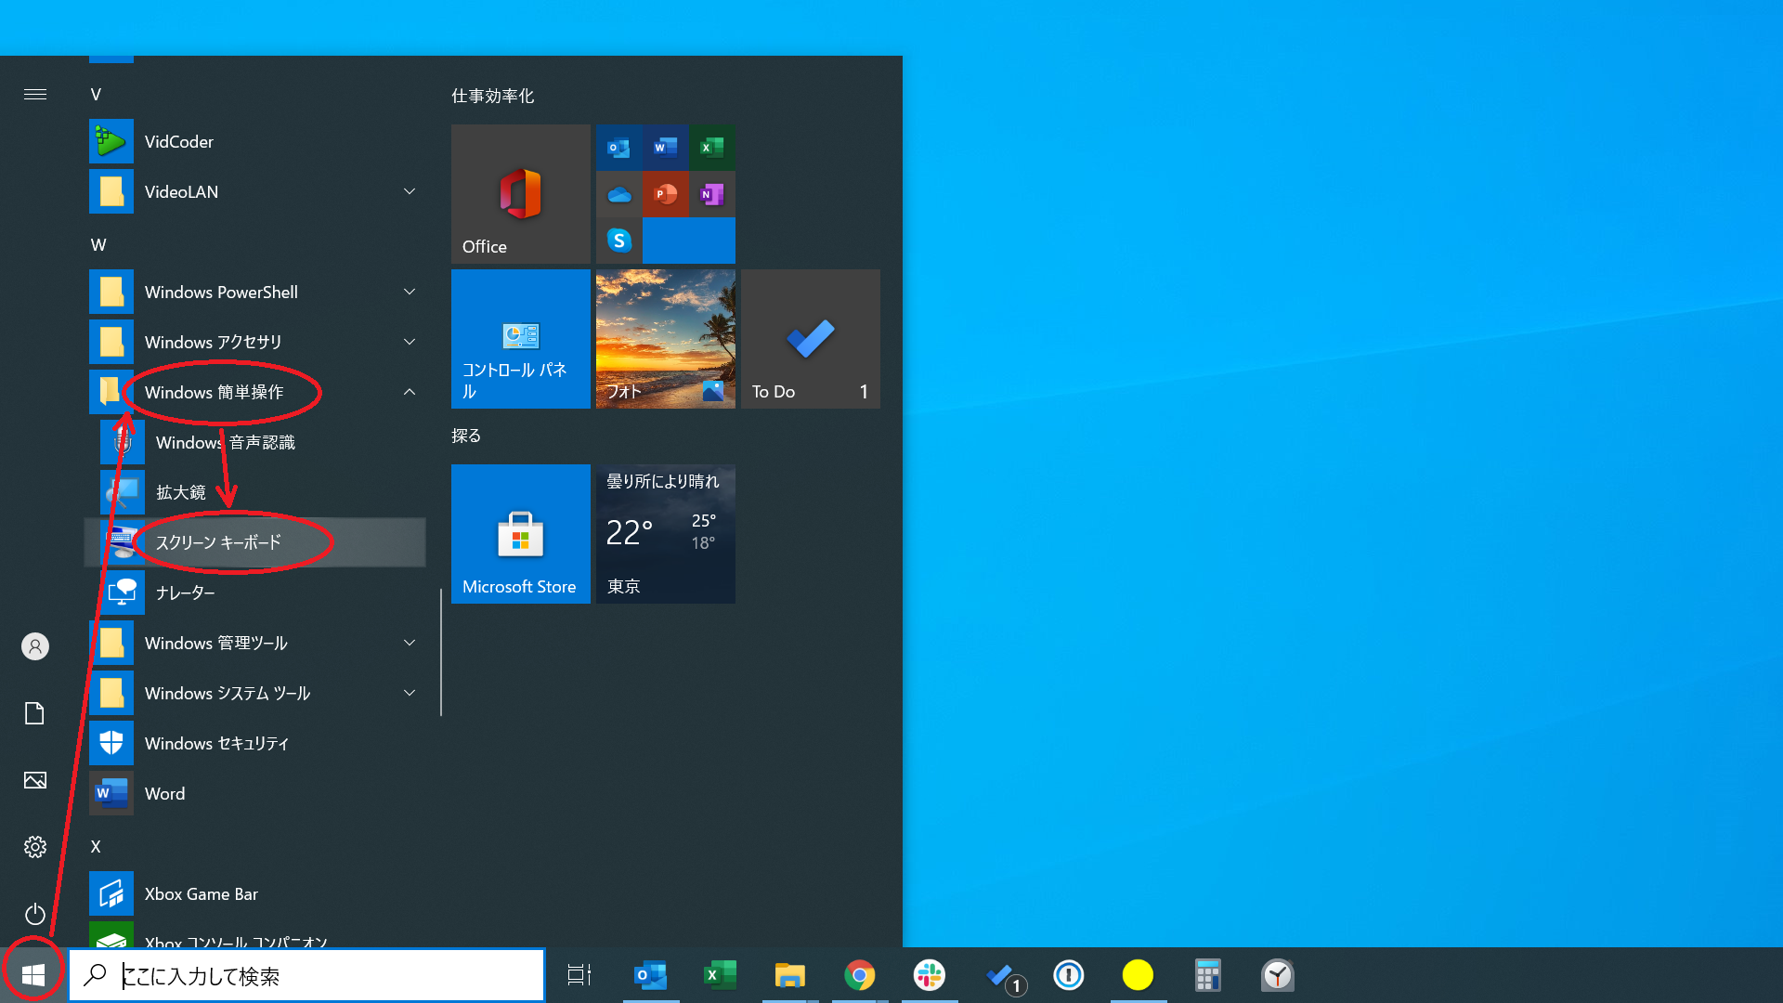Click the X letter group header

(x=96, y=846)
